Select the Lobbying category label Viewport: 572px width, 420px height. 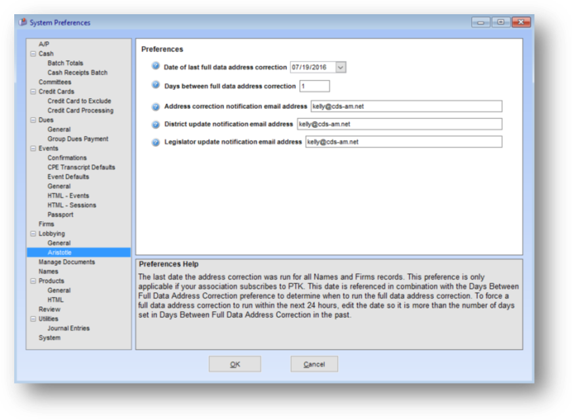pyautogui.click(x=51, y=234)
